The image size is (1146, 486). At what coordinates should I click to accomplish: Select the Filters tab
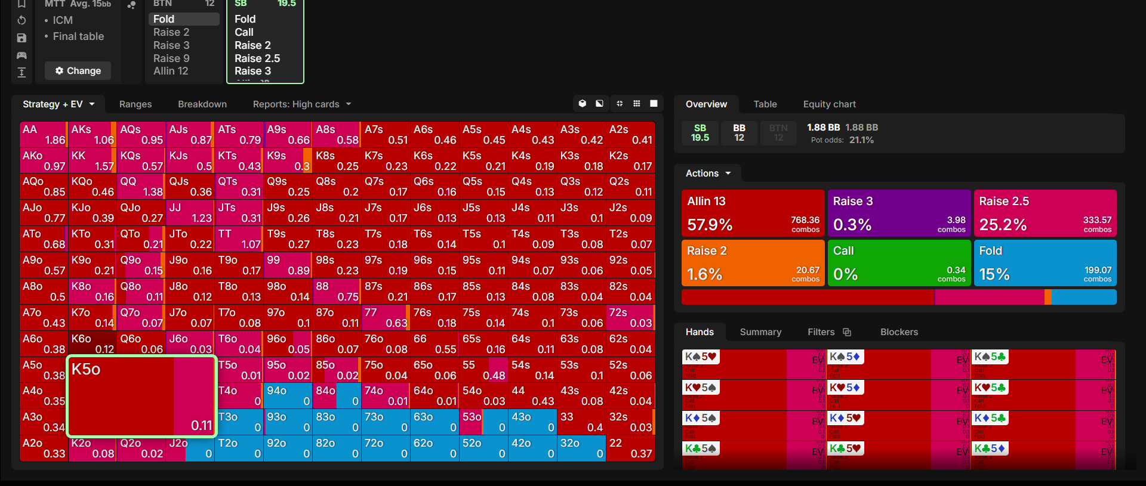821,332
